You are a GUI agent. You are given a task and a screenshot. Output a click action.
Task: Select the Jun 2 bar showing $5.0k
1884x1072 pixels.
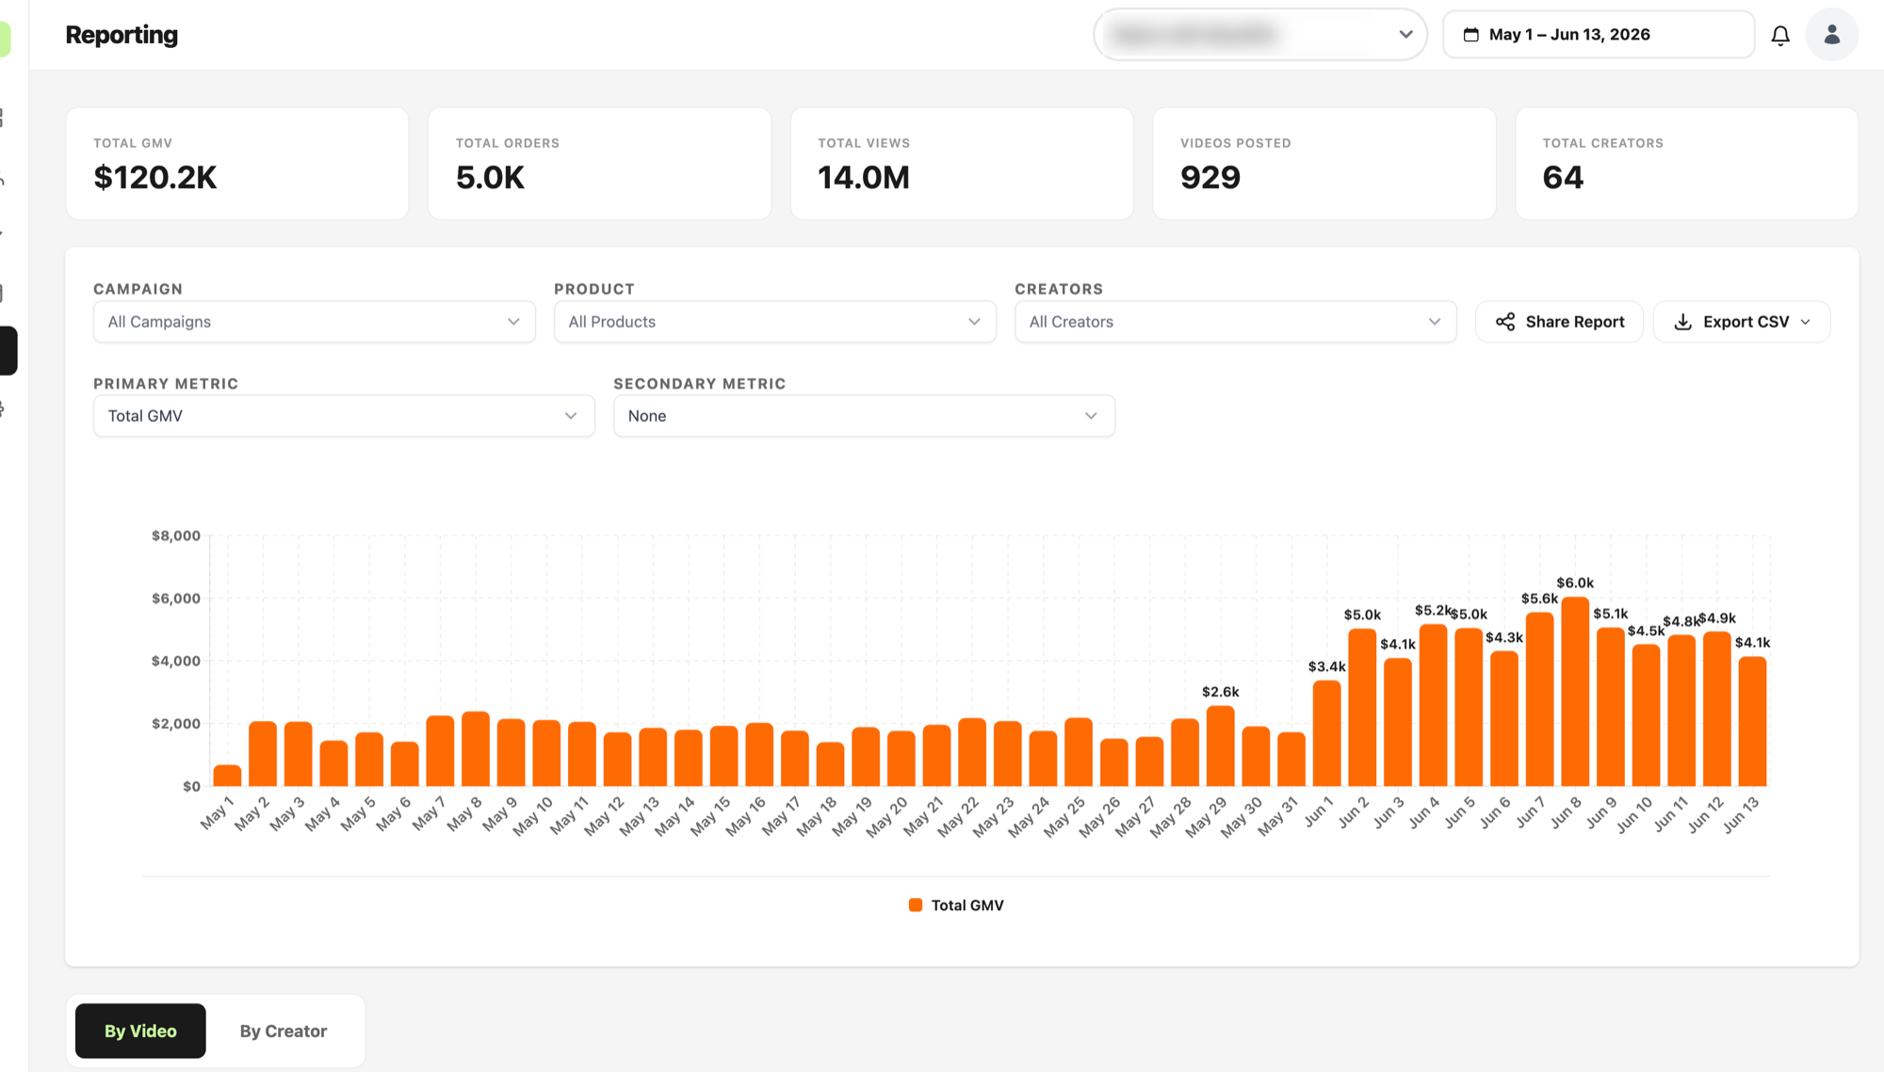1362,708
